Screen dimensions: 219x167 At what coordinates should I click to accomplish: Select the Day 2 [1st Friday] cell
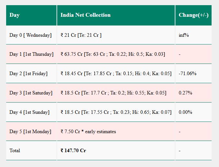click(31, 74)
